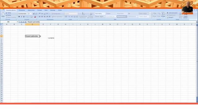Image resolution: width=198 pixels, height=111 pixels.
Task: Apply the Normalny cell style
Action: (x=100, y=14)
